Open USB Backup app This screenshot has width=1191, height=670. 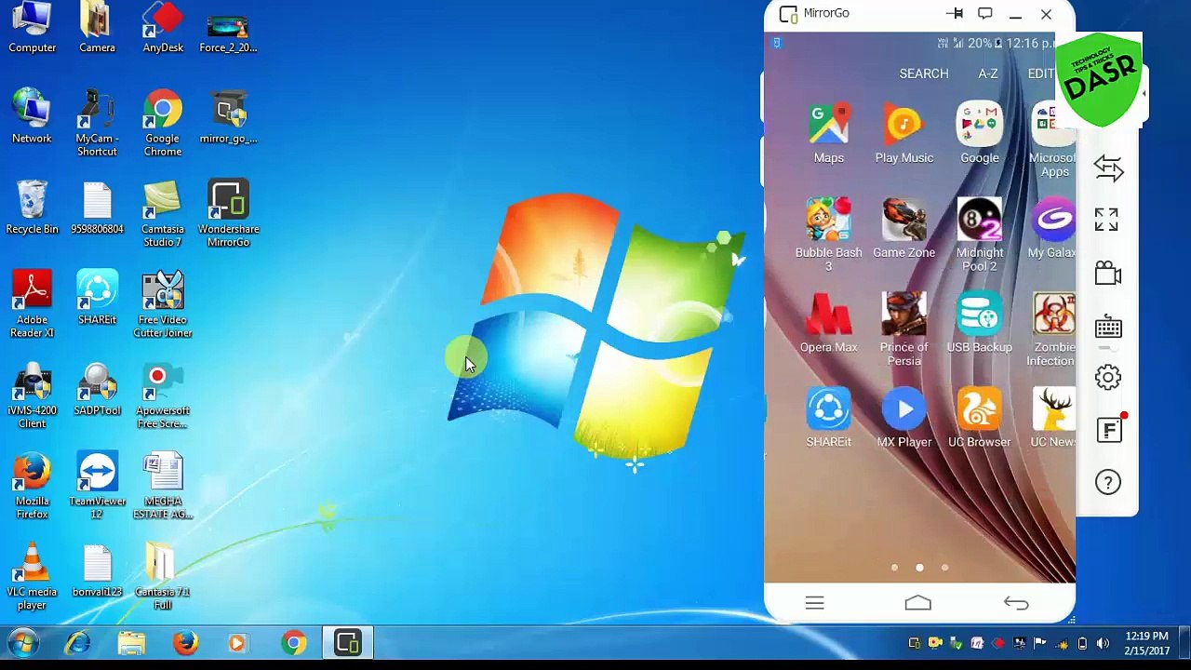click(x=979, y=324)
